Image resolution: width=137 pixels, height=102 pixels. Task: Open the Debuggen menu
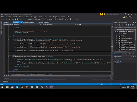tap(34, 17)
